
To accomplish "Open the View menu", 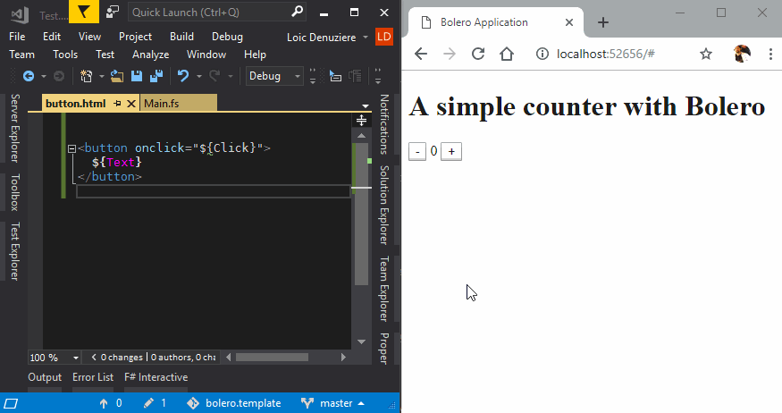I will (89, 37).
